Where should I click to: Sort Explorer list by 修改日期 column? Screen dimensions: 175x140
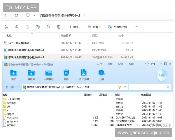tap(66, 36)
